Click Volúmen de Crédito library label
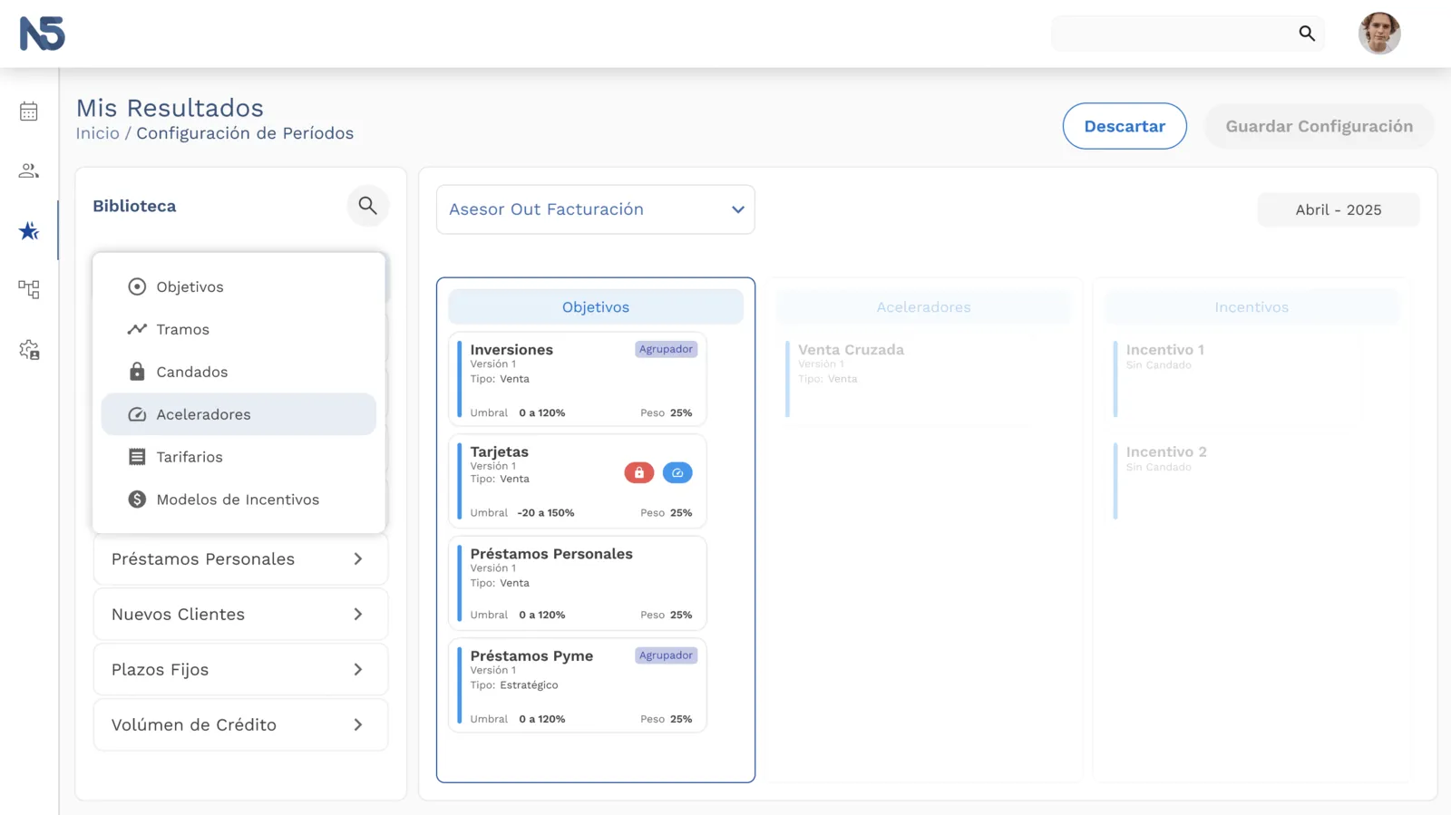1451x815 pixels. click(x=193, y=725)
